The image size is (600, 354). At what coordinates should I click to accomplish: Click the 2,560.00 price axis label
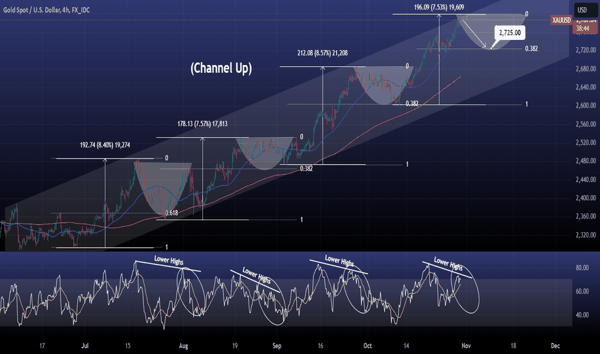[585, 124]
